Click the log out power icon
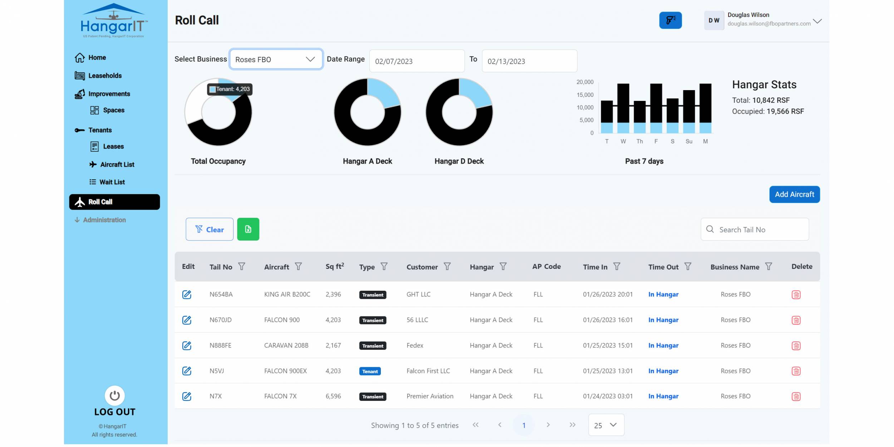 [x=115, y=396]
